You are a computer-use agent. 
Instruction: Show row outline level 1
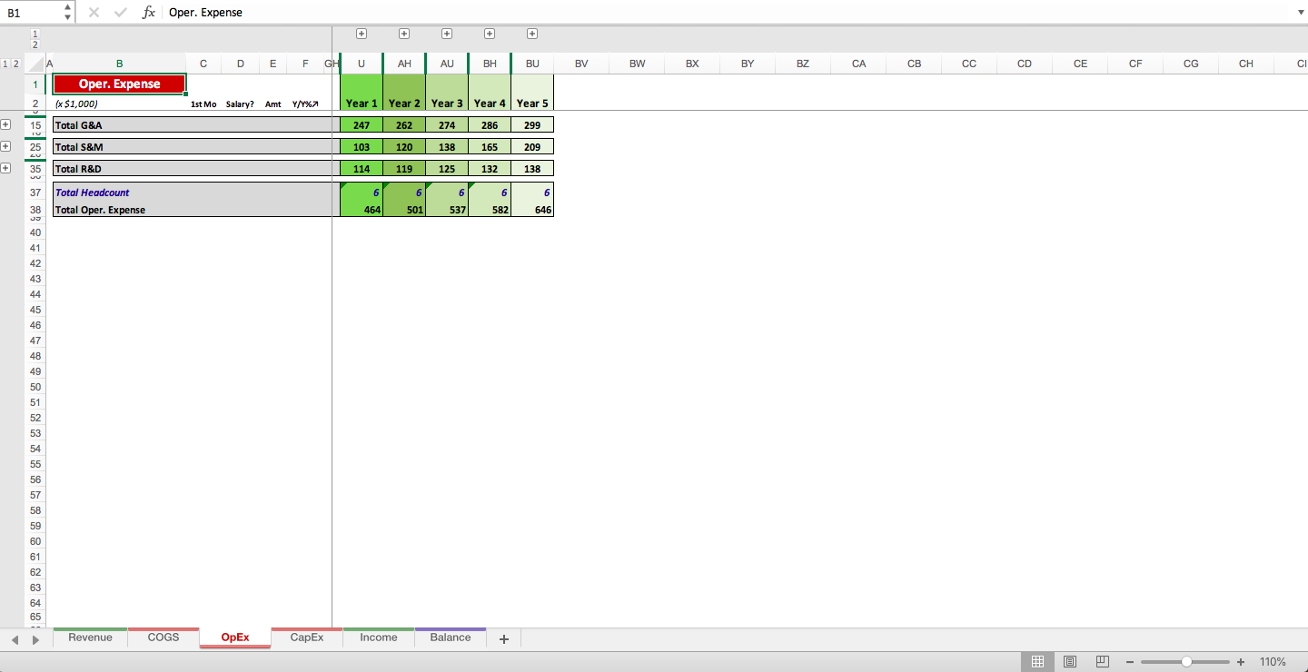tap(5, 64)
